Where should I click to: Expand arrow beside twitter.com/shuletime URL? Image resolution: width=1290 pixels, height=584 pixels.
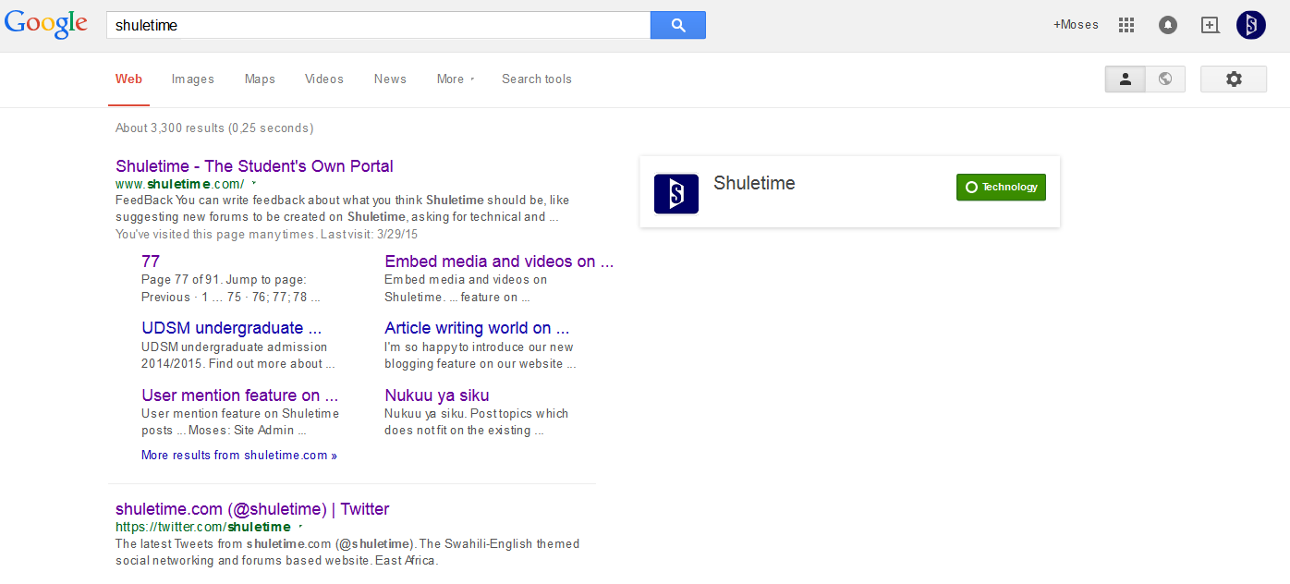(300, 527)
